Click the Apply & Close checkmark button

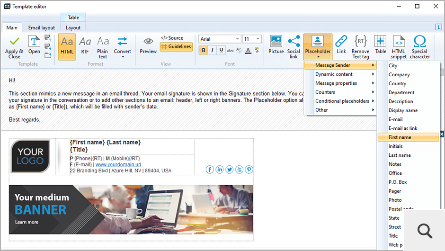point(14,47)
